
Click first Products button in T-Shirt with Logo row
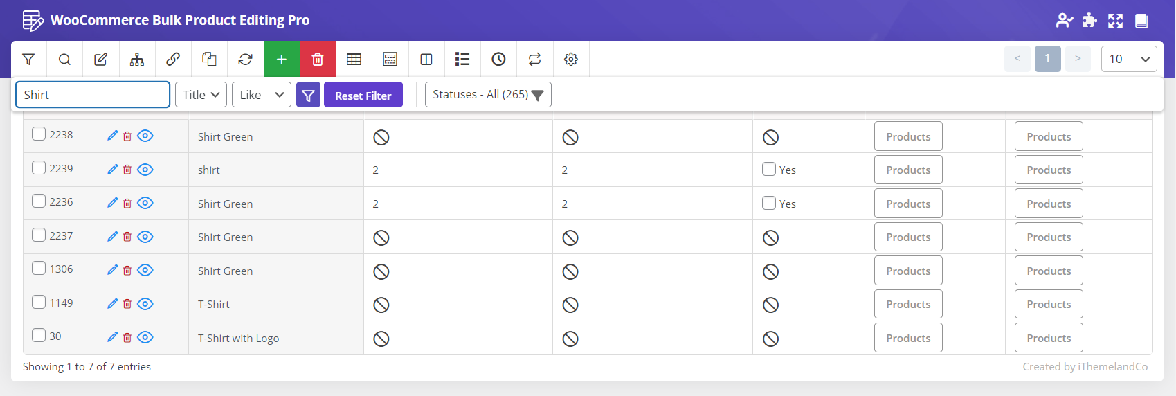click(907, 338)
